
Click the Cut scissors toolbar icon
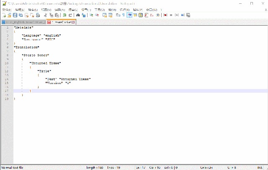pyautogui.click(x=46, y=15)
